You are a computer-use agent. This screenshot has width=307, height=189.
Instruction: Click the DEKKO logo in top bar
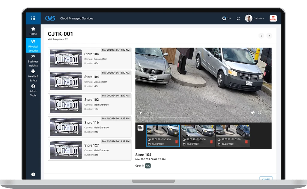tap(273, 18)
